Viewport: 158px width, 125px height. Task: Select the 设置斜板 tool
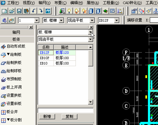click(11, 104)
